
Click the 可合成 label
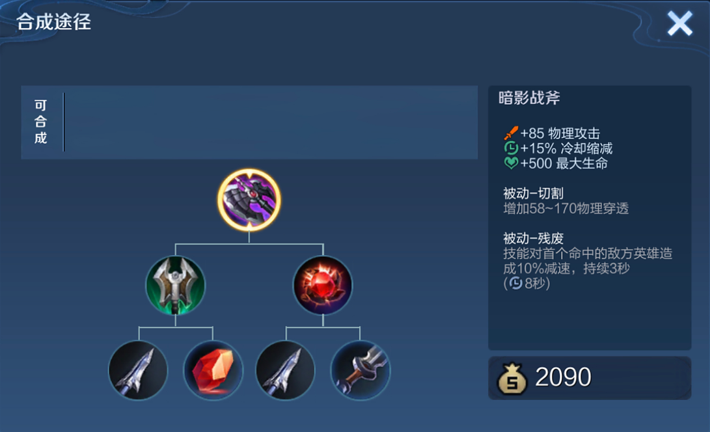pyautogui.click(x=41, y=122)
